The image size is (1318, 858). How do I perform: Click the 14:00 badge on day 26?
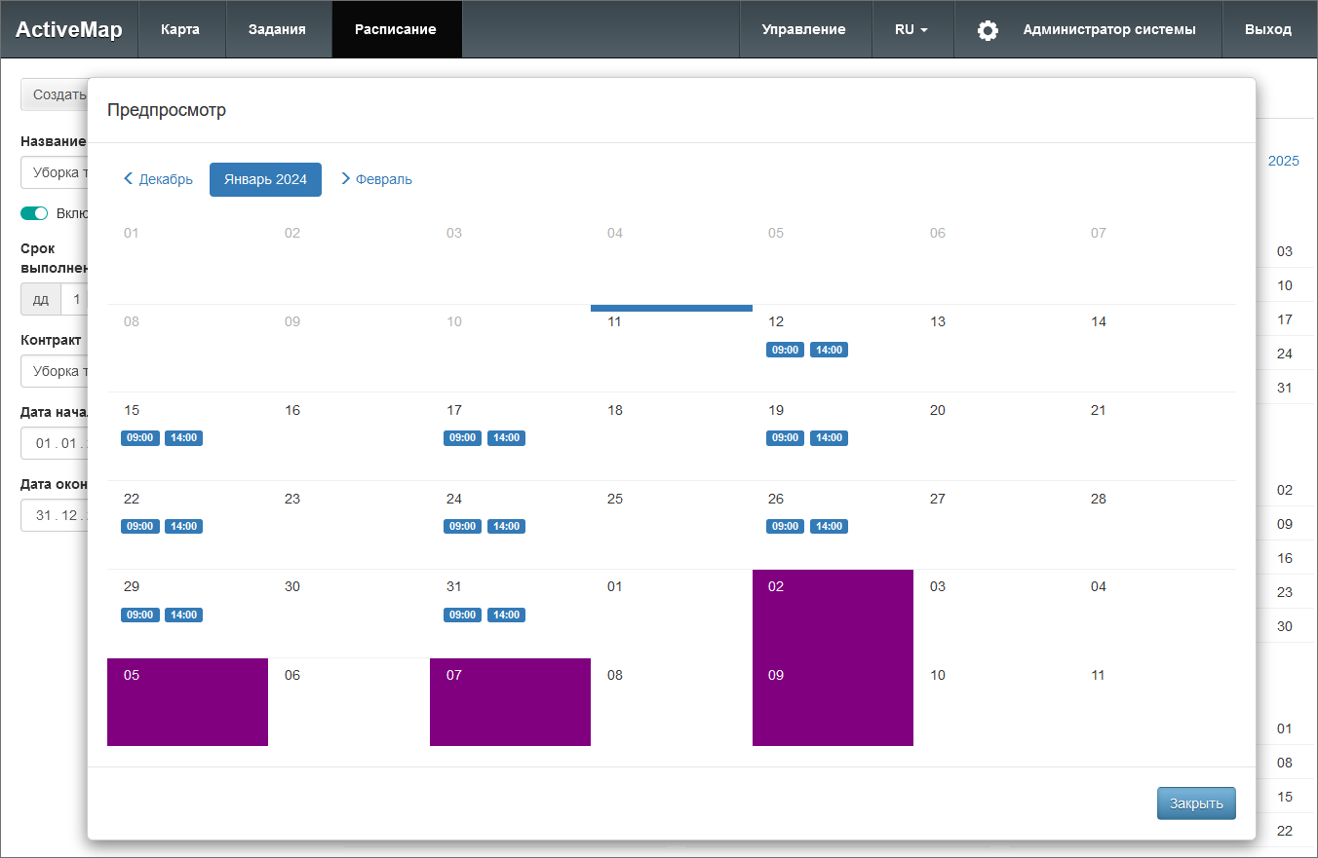(x=829, y=527)
